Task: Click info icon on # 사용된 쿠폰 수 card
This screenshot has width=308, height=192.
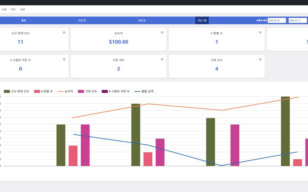Action: [x=64, y=59]
